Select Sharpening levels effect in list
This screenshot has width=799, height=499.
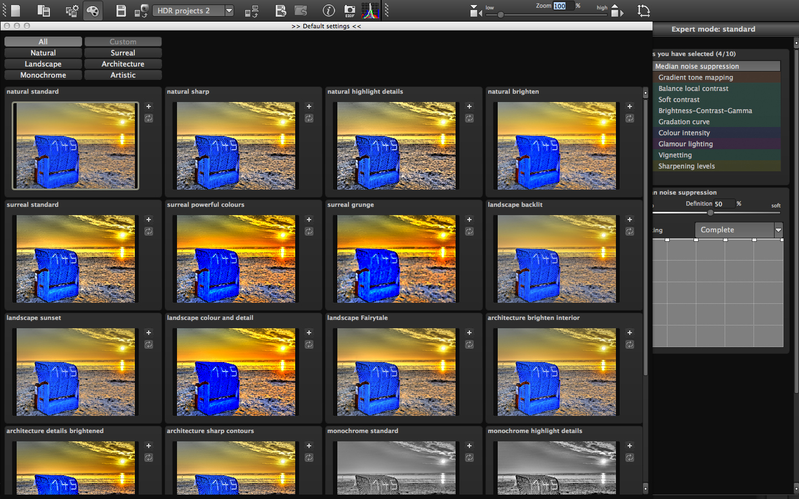(x=716, y=166)
